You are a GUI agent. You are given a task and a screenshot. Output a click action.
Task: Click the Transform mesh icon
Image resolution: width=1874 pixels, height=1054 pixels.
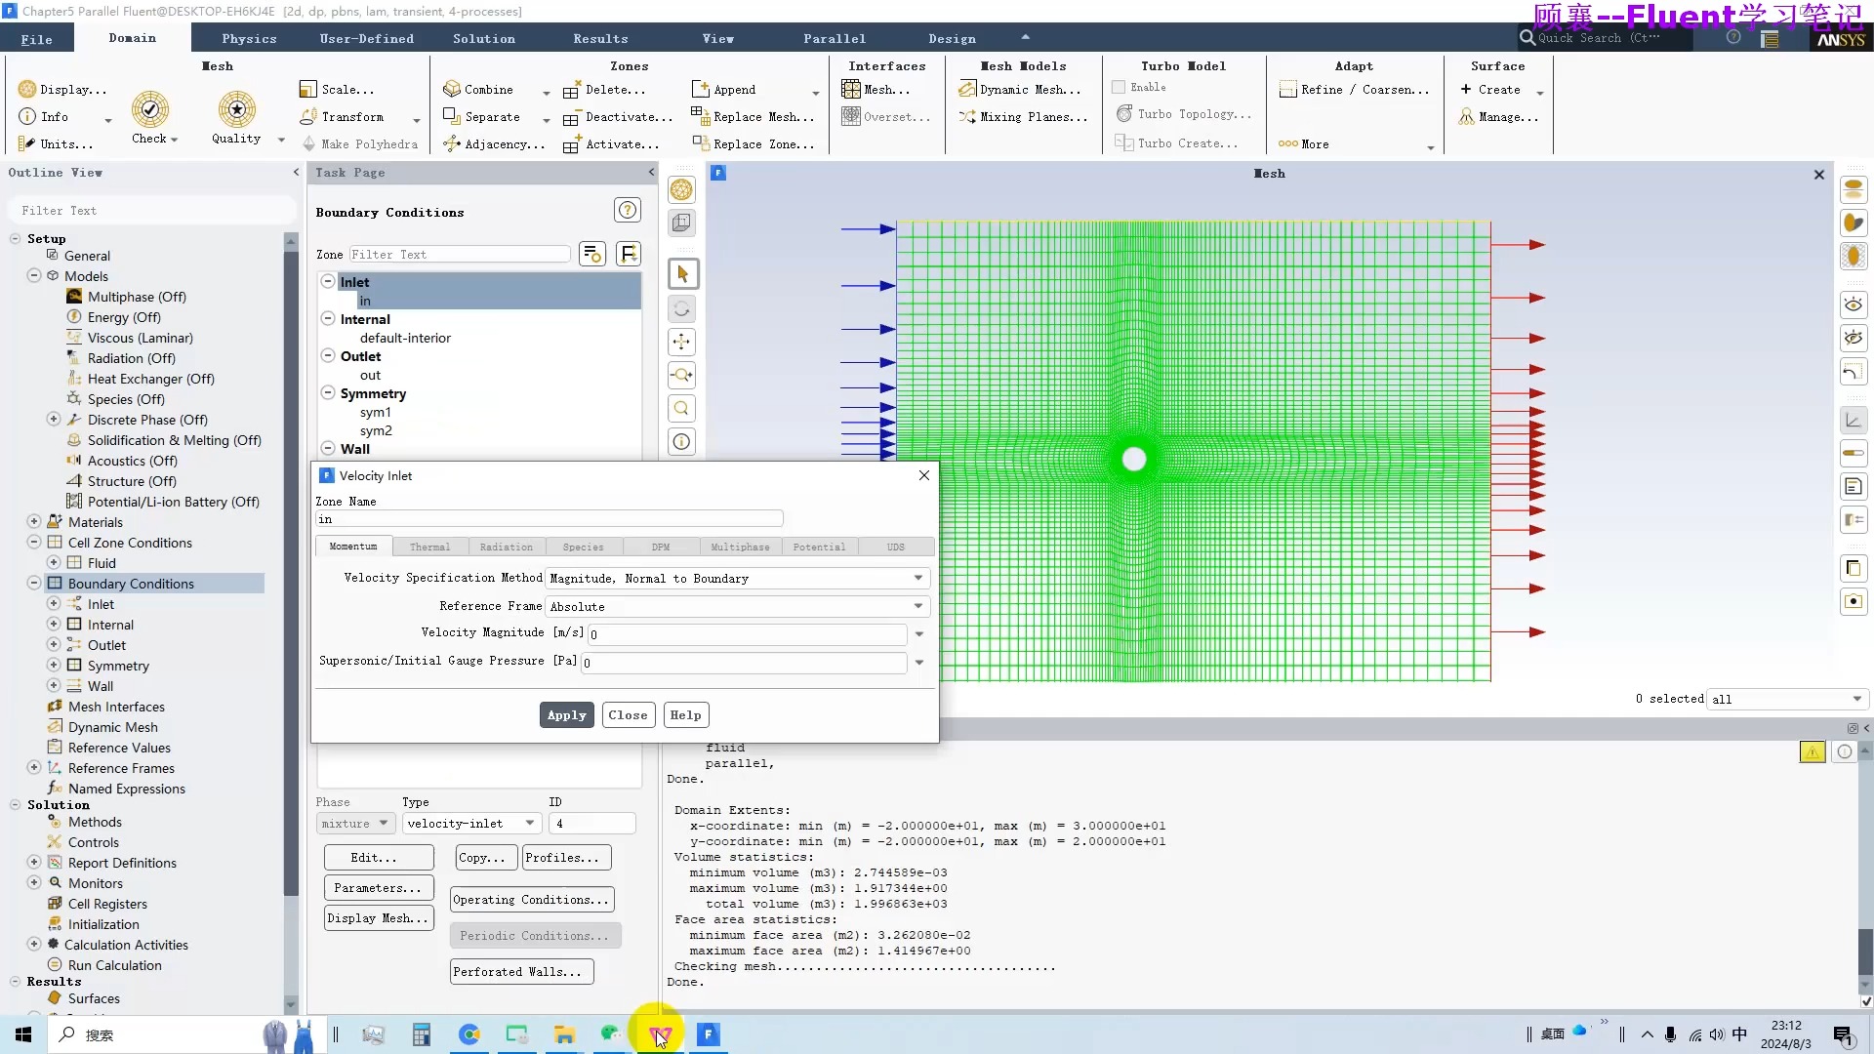308,116
